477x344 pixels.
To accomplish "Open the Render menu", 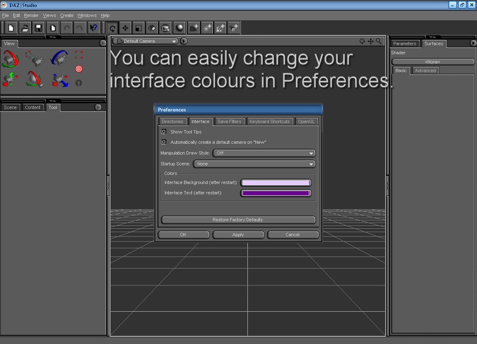I will tap(31, 15).
